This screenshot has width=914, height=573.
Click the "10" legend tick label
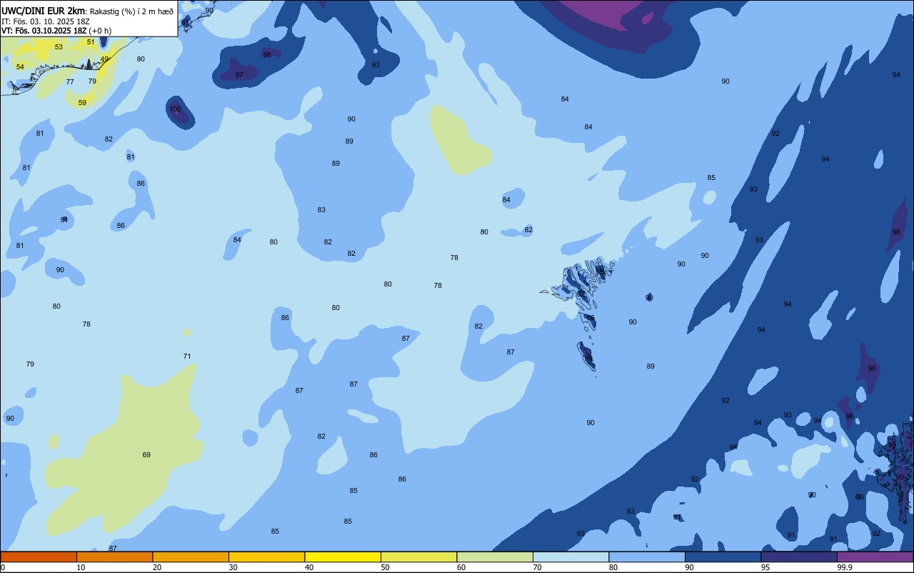pos(81,567)
